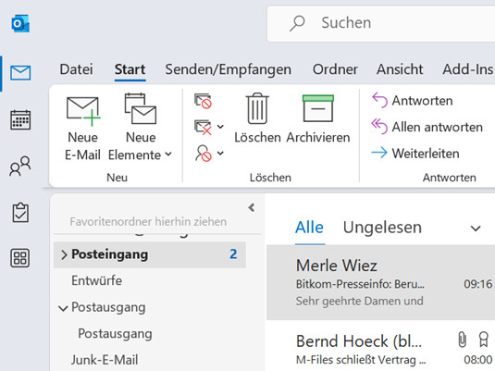Collapse the Postausgang folder tree
The image size is (495, 371).
pyautogui.click(x=64, y=308)
